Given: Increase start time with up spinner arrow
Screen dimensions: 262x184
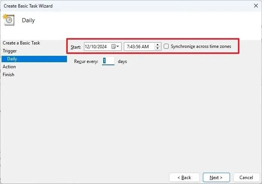Looking at the screenshot, I should point(157,45).
